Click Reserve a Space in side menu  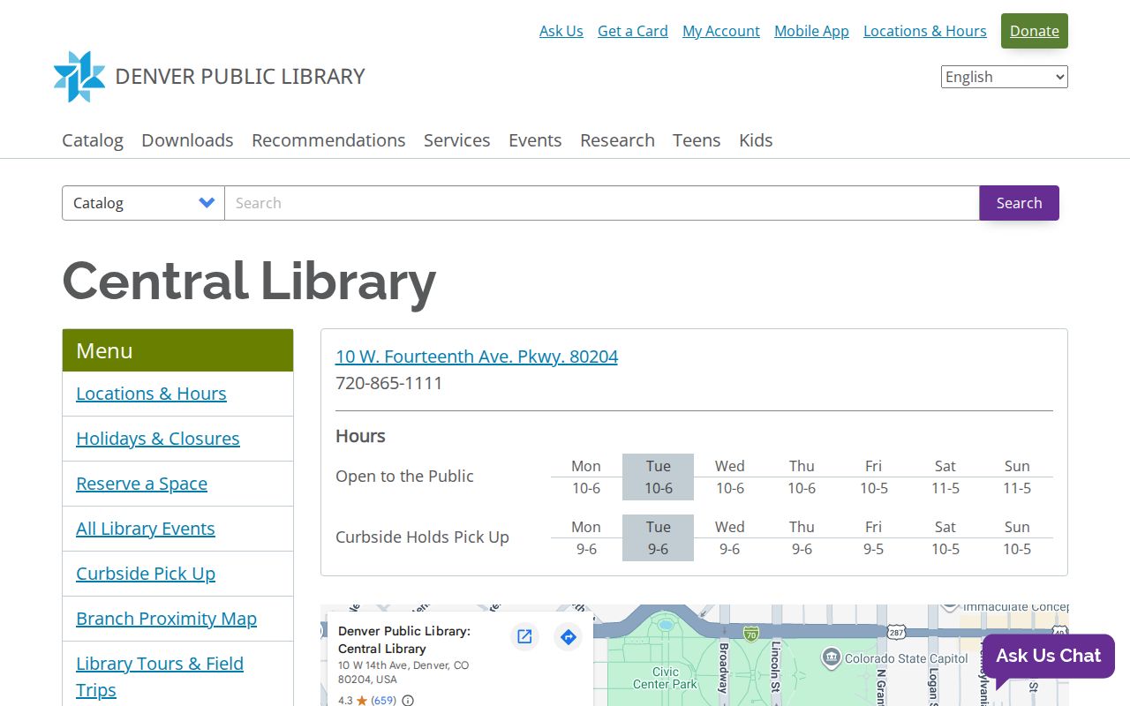(x=142, y=484)
